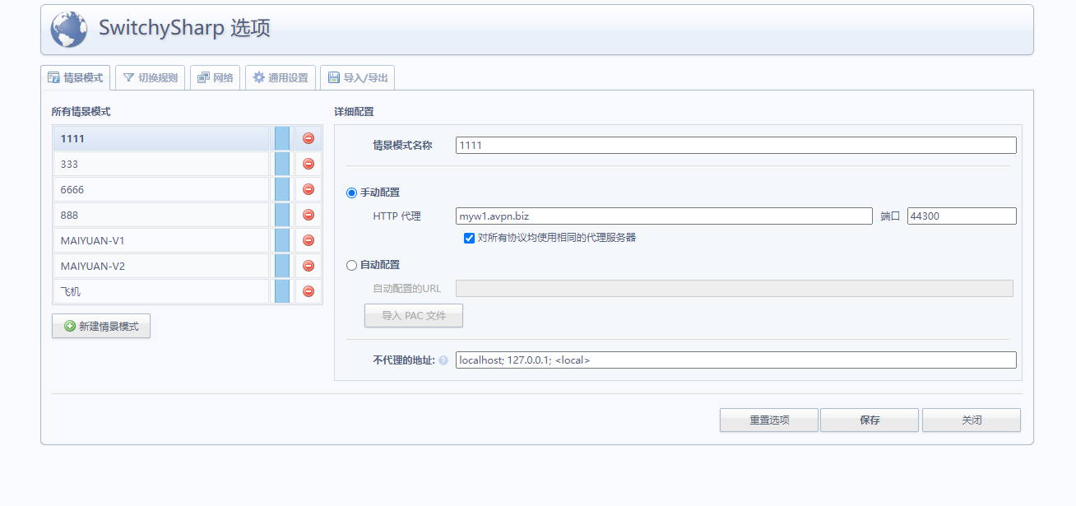Click the 关闭 button
This screenshot has width=1076, height=506.
[x=972, y=420]
